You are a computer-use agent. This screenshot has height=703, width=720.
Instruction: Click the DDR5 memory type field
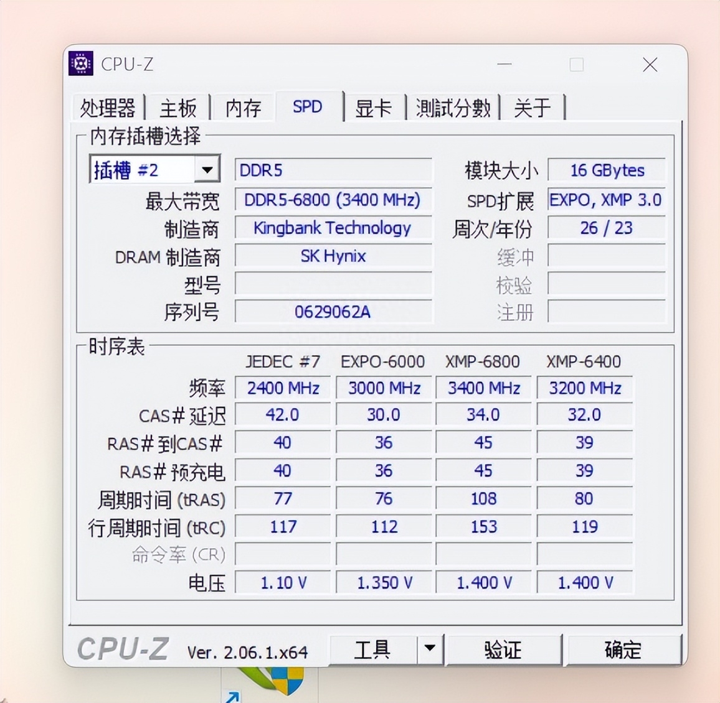pos(333,170)
